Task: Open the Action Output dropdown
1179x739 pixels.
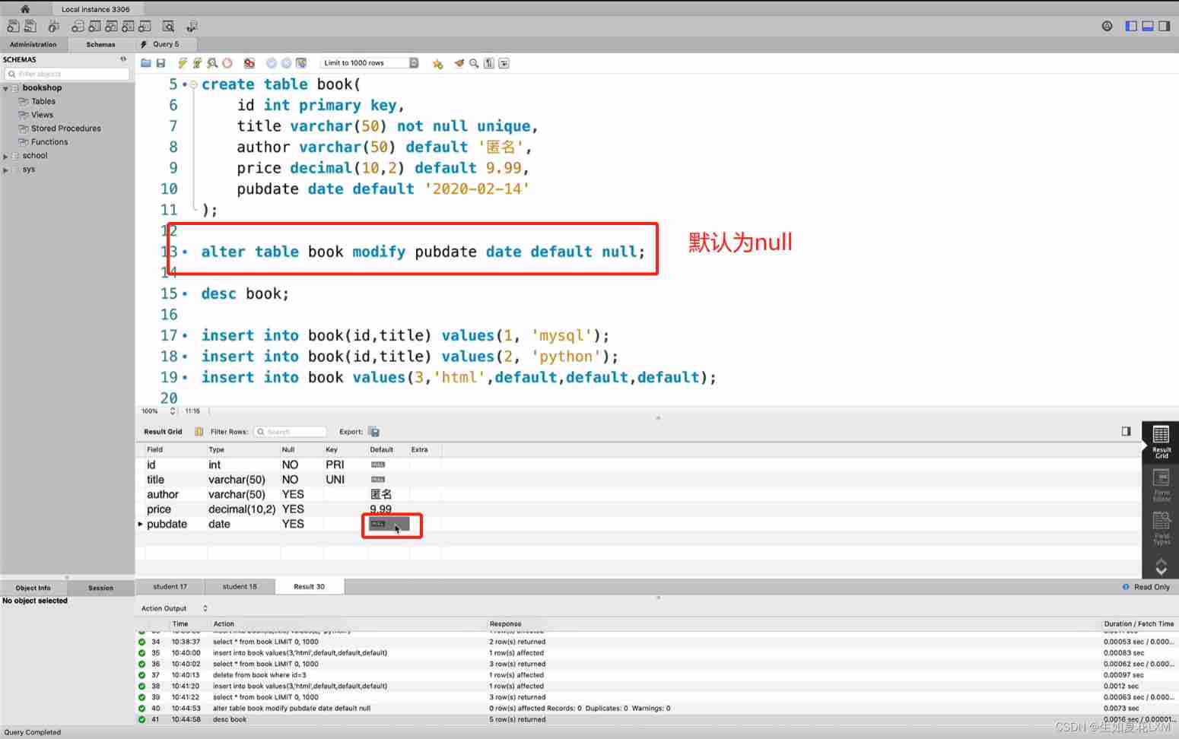Action: click(174, 608)
